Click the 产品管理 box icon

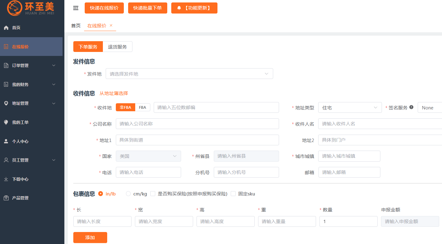click(6, 198)
